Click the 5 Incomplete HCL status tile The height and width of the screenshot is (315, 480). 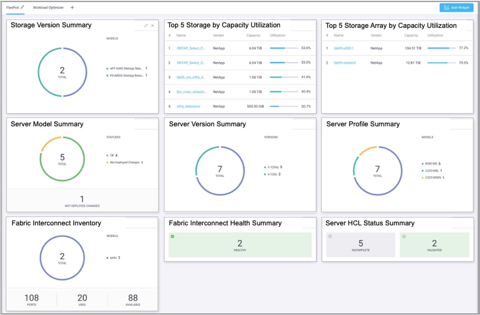[x=360, y=245]
